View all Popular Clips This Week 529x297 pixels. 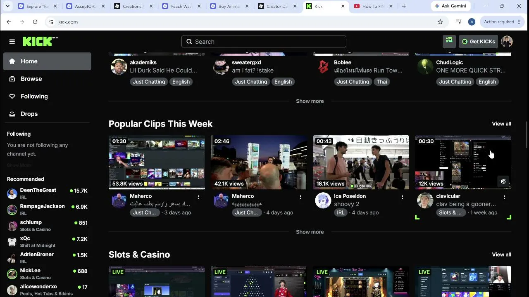pyautogui.click(x=501, y=124)
